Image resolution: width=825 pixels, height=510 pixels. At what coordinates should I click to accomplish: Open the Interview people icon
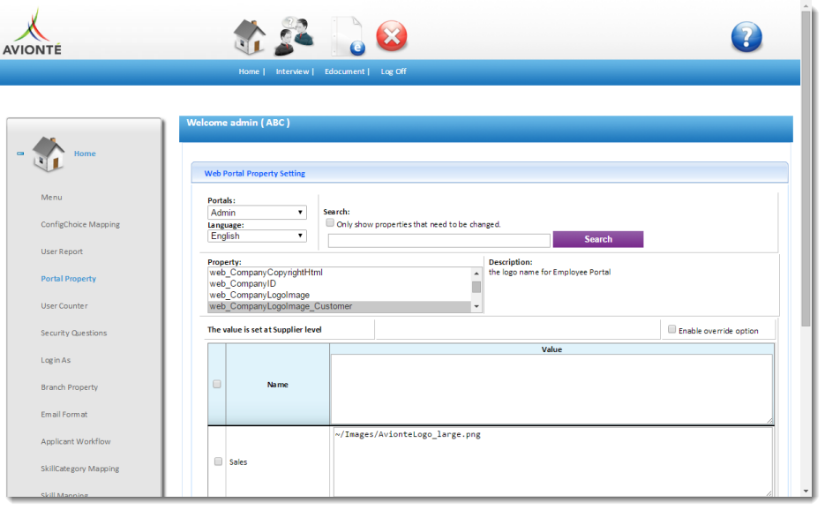pos(294,36)
